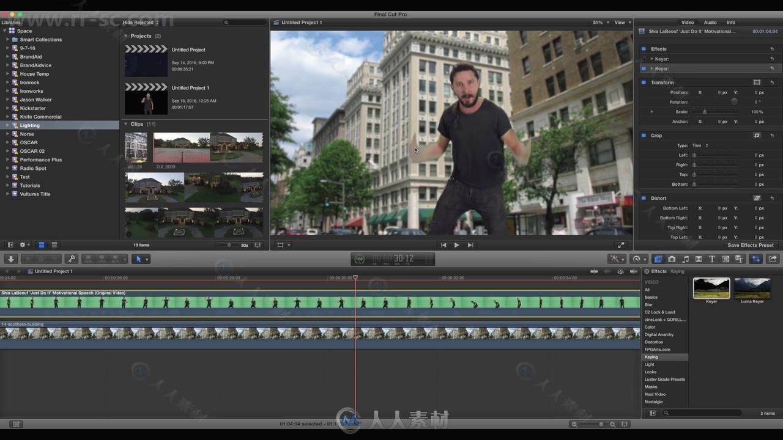The image size is (783, 440).
Task: Open the titles browser T icon
Action: click(x=712, y=259)
